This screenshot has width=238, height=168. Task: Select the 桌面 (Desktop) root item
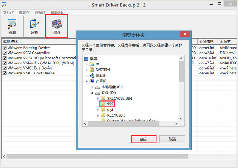pyautogui.click(x=91, y=59)
